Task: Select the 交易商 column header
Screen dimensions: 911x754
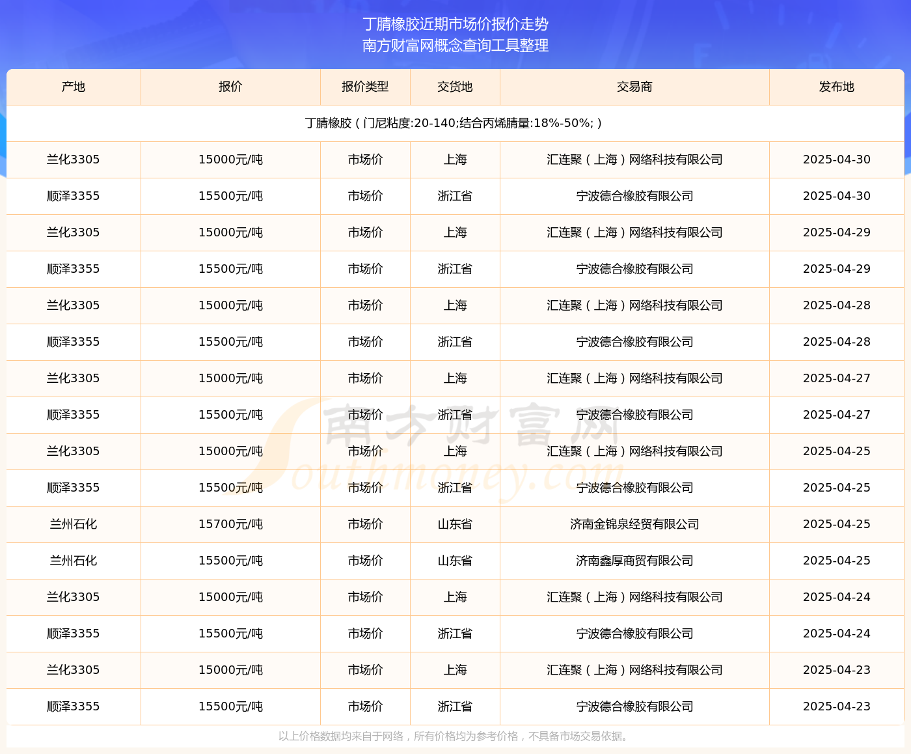Action: (634, 87)
